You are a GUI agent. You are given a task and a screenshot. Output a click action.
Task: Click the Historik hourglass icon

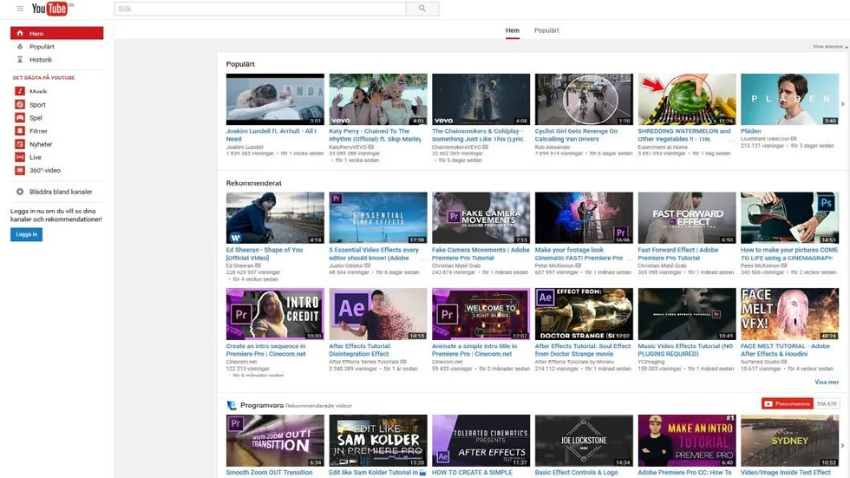[x=20, y=60]
